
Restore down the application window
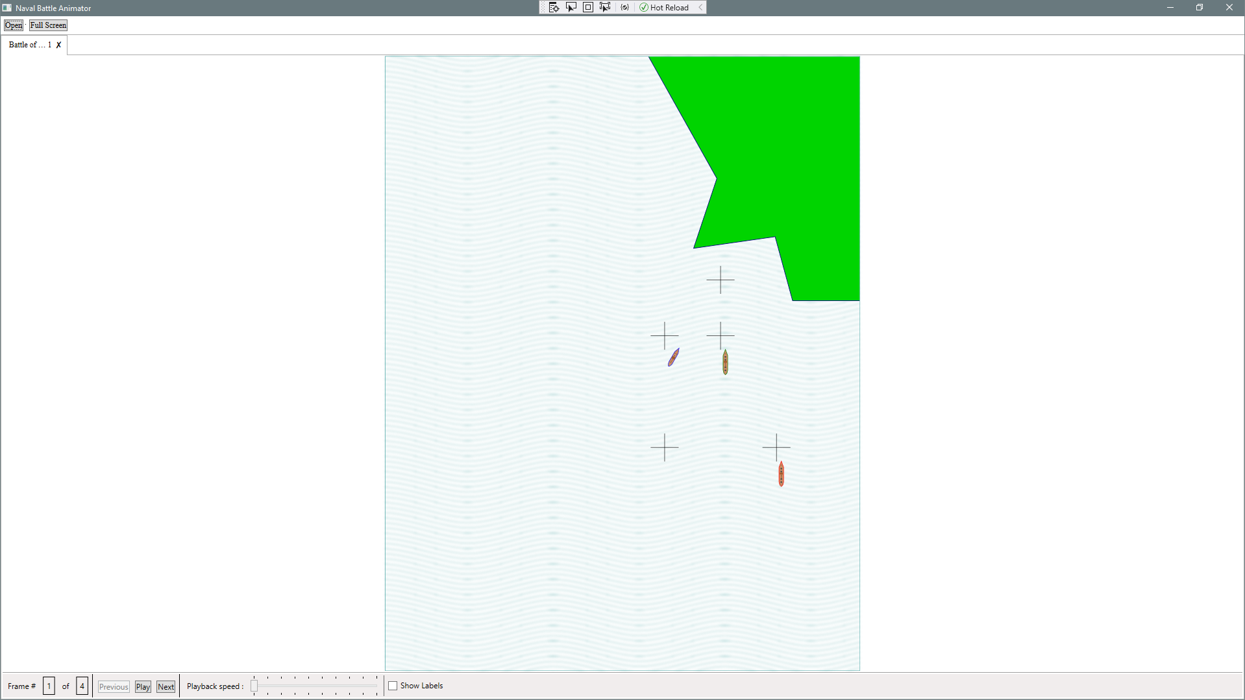click(1200, 8)
